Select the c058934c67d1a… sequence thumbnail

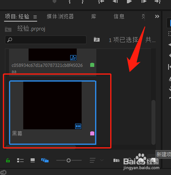coord(53,55)
